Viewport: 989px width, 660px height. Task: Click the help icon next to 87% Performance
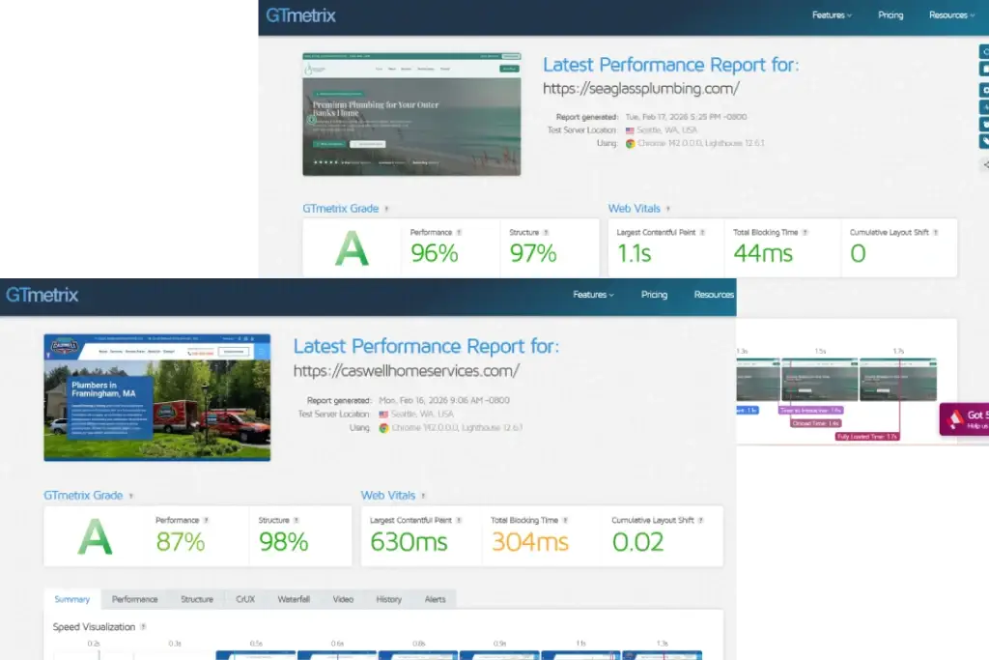coord(206,520)
